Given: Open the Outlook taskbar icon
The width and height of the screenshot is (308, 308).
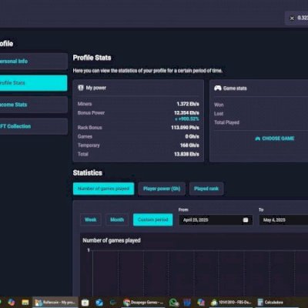Looking at the screenshot, I should pos(99,303).
